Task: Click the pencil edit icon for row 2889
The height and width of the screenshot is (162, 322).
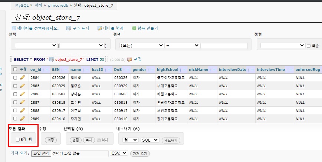Action: coord(22,119)
